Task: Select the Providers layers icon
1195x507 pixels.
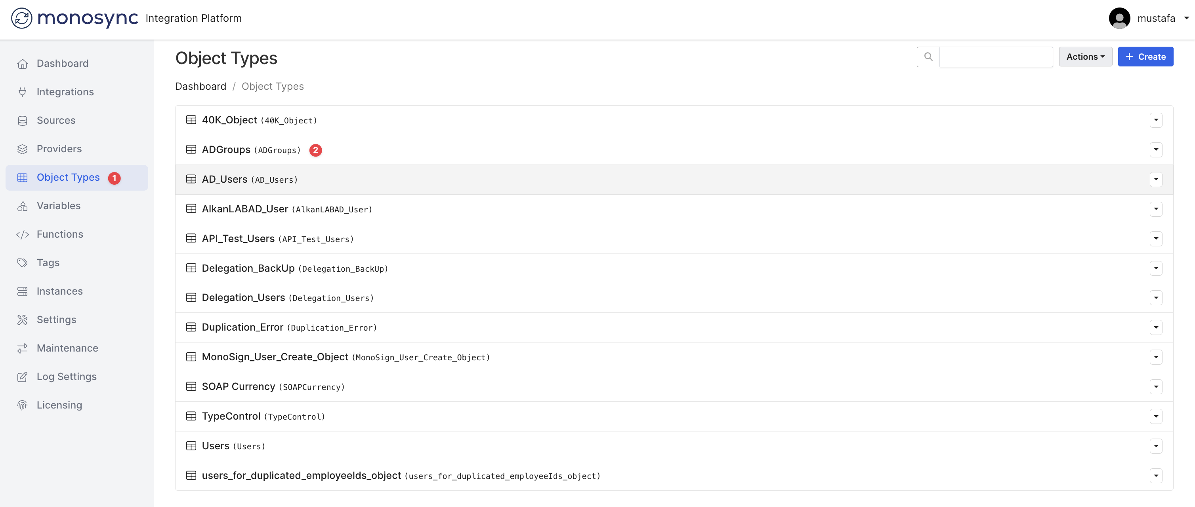Action: (23, 149)
